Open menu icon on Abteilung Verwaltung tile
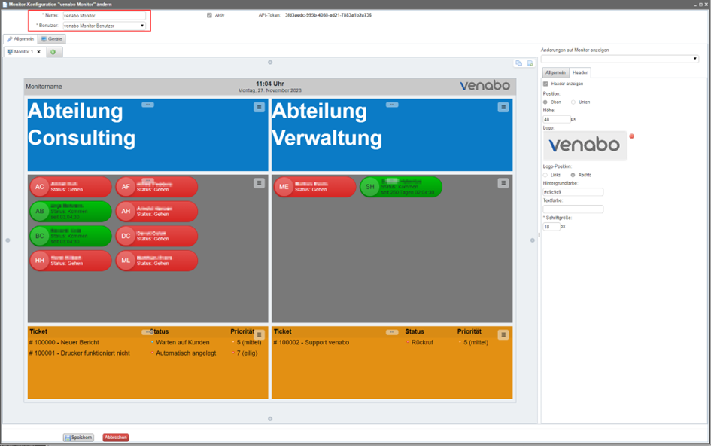The image size is (711, 446). 503,108
